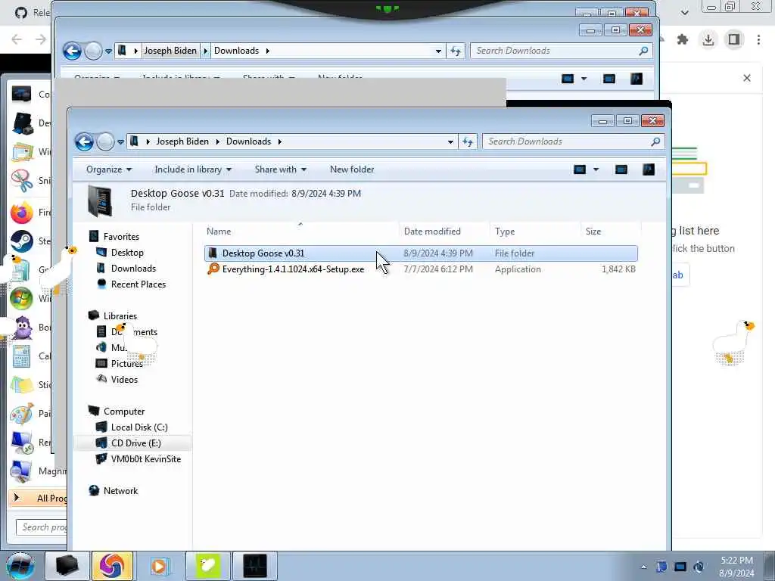This screenshot has height=581, width=775.
Task: Go forward in the front Explorer window
Action: [x=104, y=141]
